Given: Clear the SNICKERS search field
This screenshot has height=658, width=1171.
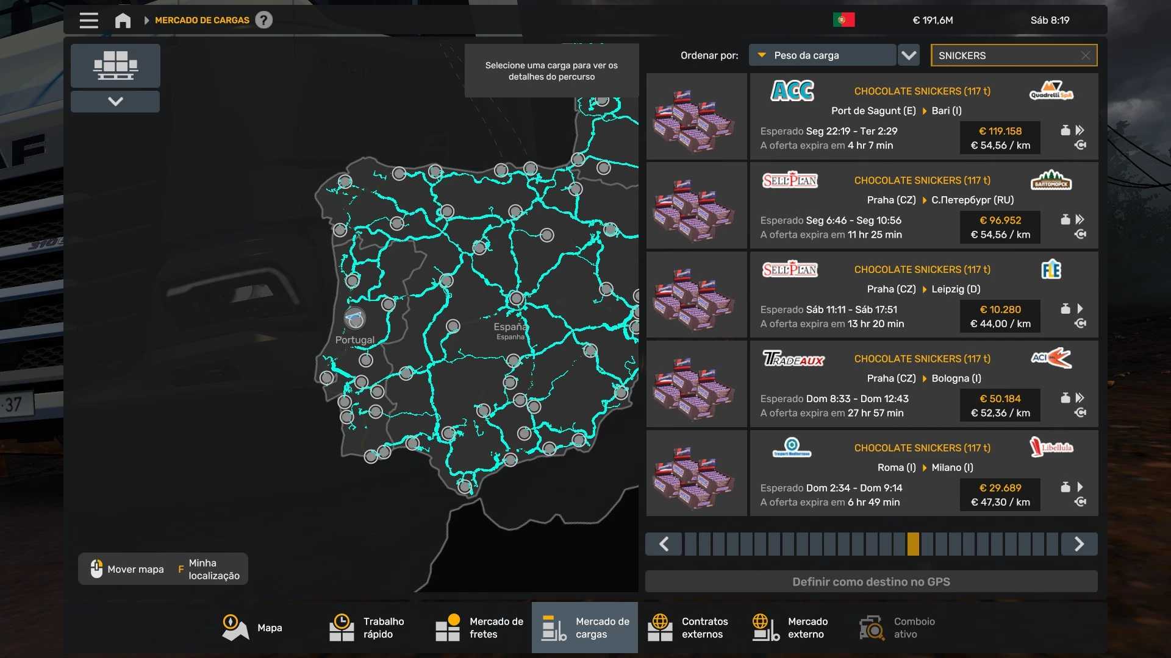Looking at the screenshot, I should pos(1085,55).
